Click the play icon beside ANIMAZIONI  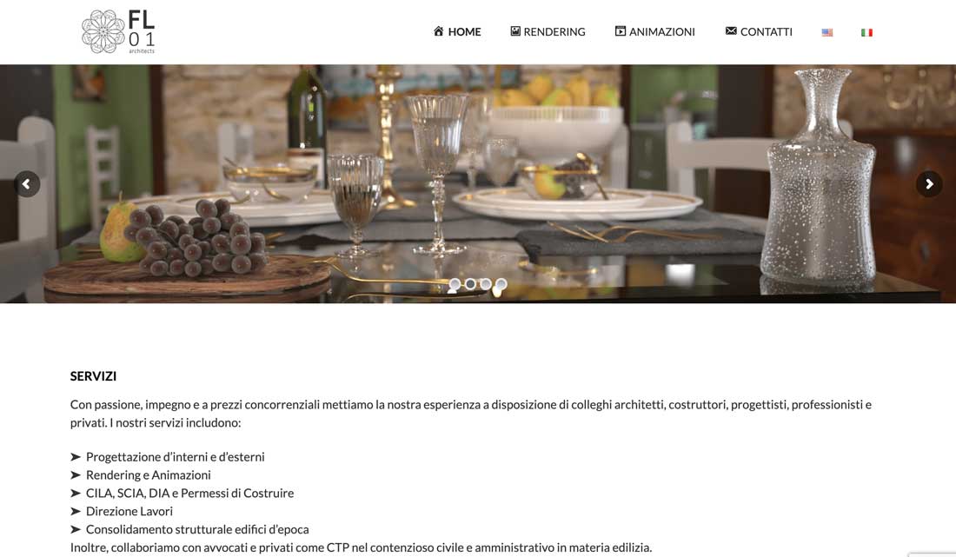click(620, 31)
